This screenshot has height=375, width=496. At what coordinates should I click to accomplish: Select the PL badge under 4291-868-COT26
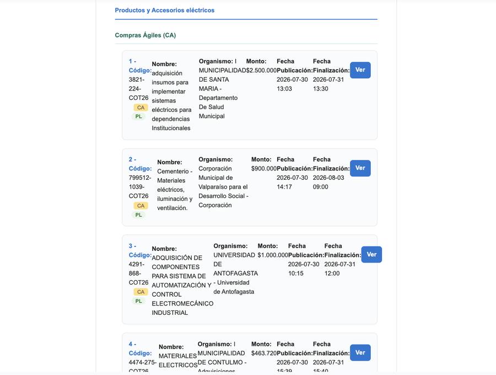138,301
